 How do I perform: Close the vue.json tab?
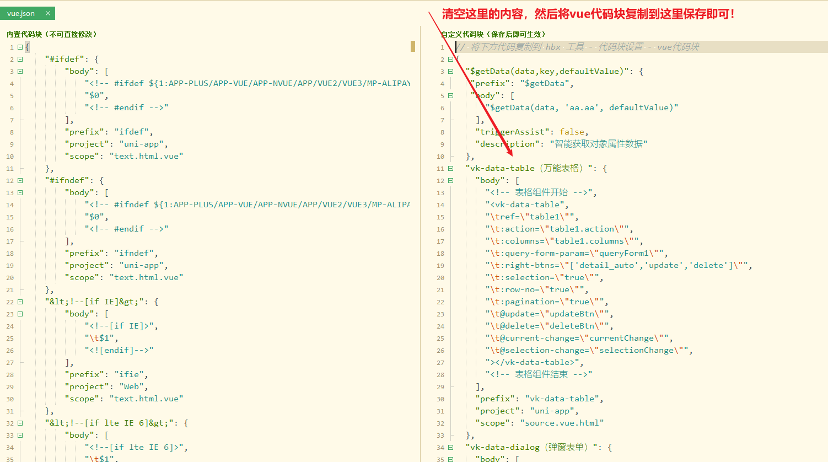pos(48,13)
